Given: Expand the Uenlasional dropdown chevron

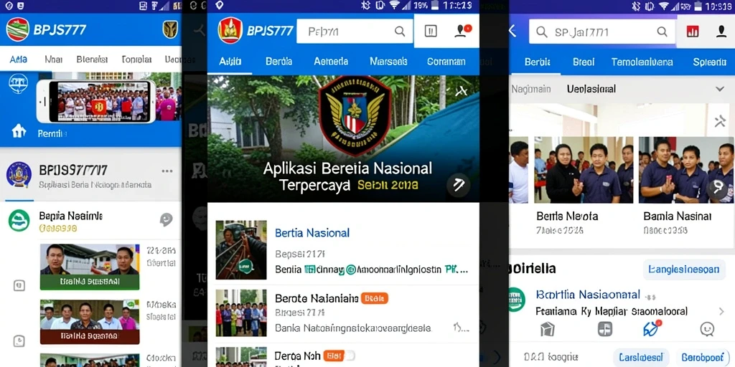Looking at the screenshot, I should tap(719, 89).
